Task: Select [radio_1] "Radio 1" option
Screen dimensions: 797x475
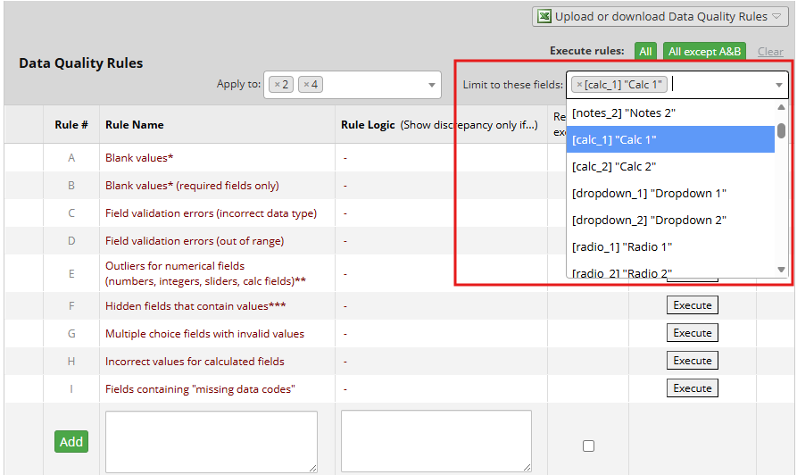Action: 670,246
